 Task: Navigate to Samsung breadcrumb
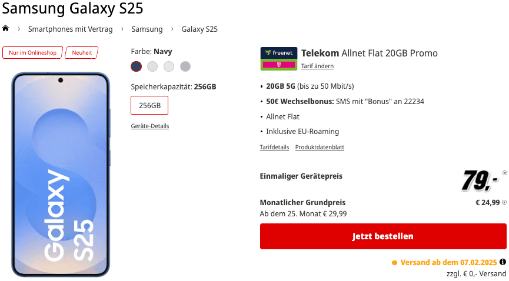(147, 29)
